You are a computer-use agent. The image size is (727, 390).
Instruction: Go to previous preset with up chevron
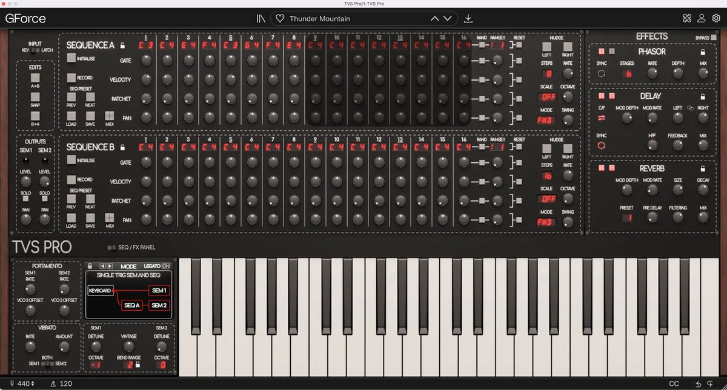434,19
